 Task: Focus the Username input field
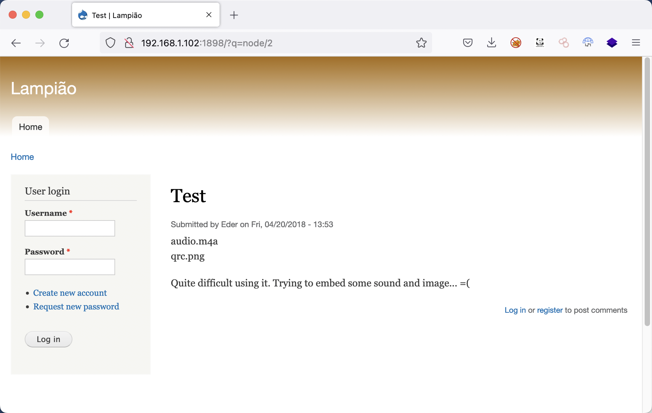[x=70, y=228]
